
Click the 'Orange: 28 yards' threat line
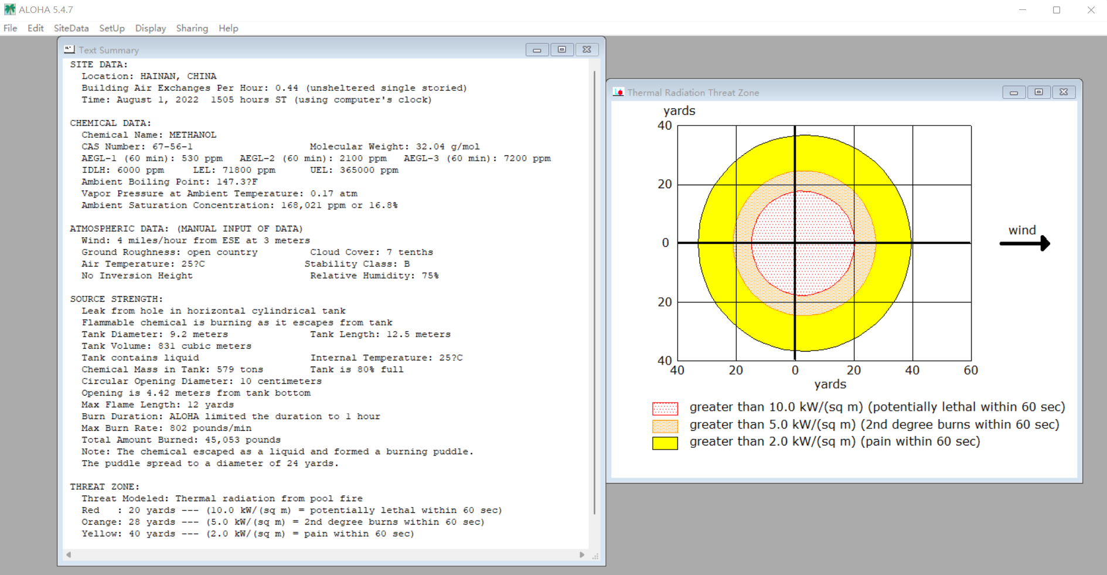283,522
